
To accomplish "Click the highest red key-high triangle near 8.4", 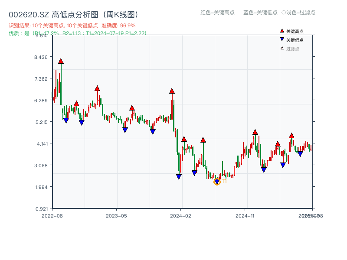I will click(61, 61).
